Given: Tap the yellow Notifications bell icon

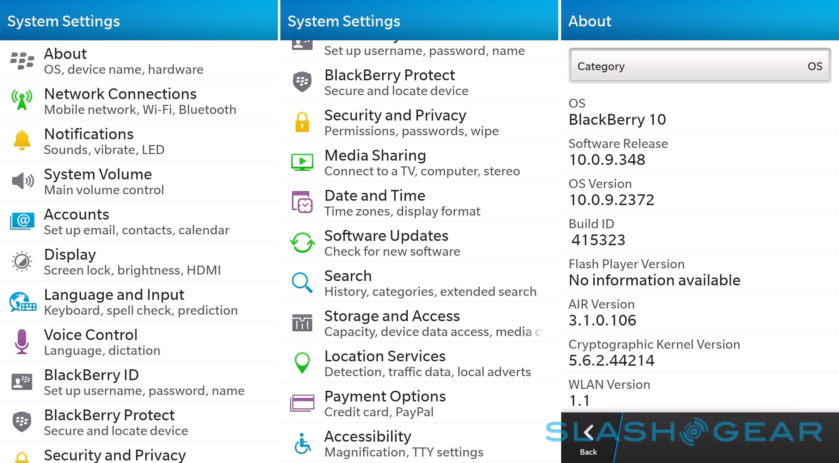Looking at the screenshot, I should point(22,140).
